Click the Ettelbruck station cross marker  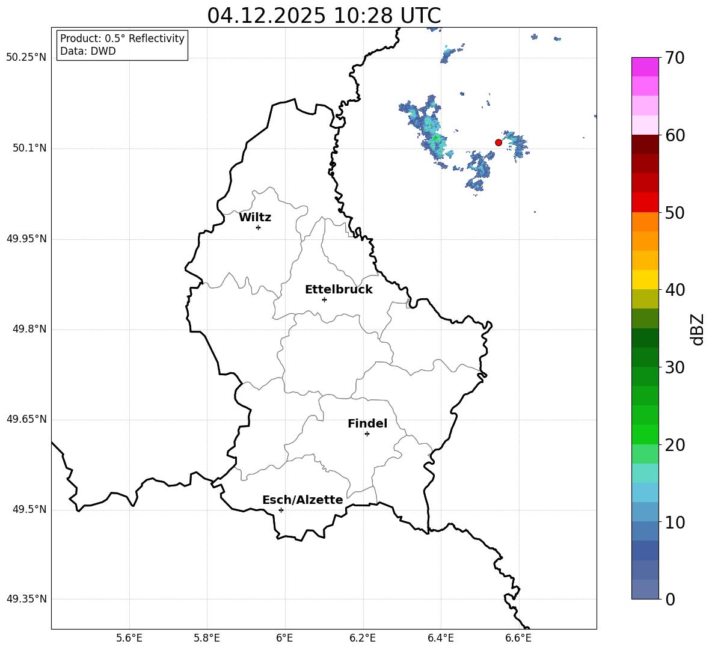(324, 299)
